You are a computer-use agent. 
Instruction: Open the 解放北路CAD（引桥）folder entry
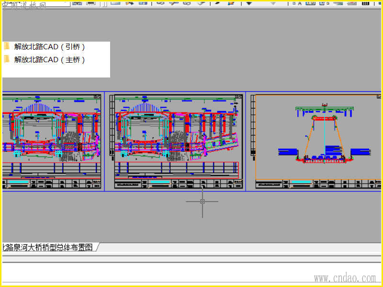pyautogui.click(x=50, y=46)
